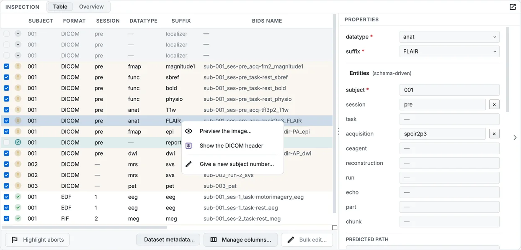This screenshot has width=521, height=250.
Task: Click the Bulk edit button
Action: 307,240
